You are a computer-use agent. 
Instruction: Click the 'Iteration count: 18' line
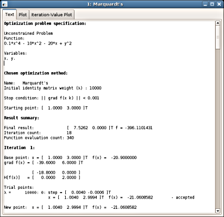coord(38,133)
